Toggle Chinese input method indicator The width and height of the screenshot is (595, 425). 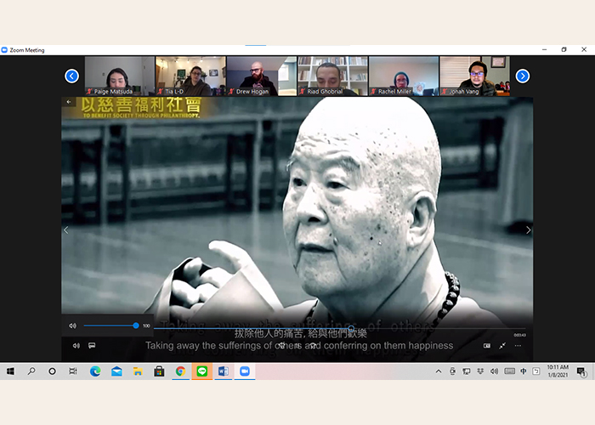pos(524,371)
